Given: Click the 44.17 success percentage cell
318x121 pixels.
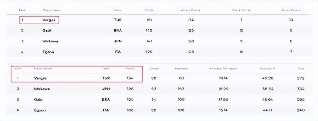Looking at the screenshot, I should tap(267, 110).
